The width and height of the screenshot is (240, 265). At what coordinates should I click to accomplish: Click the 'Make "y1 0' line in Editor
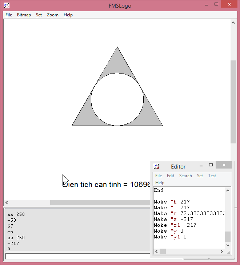click(170, 237)
